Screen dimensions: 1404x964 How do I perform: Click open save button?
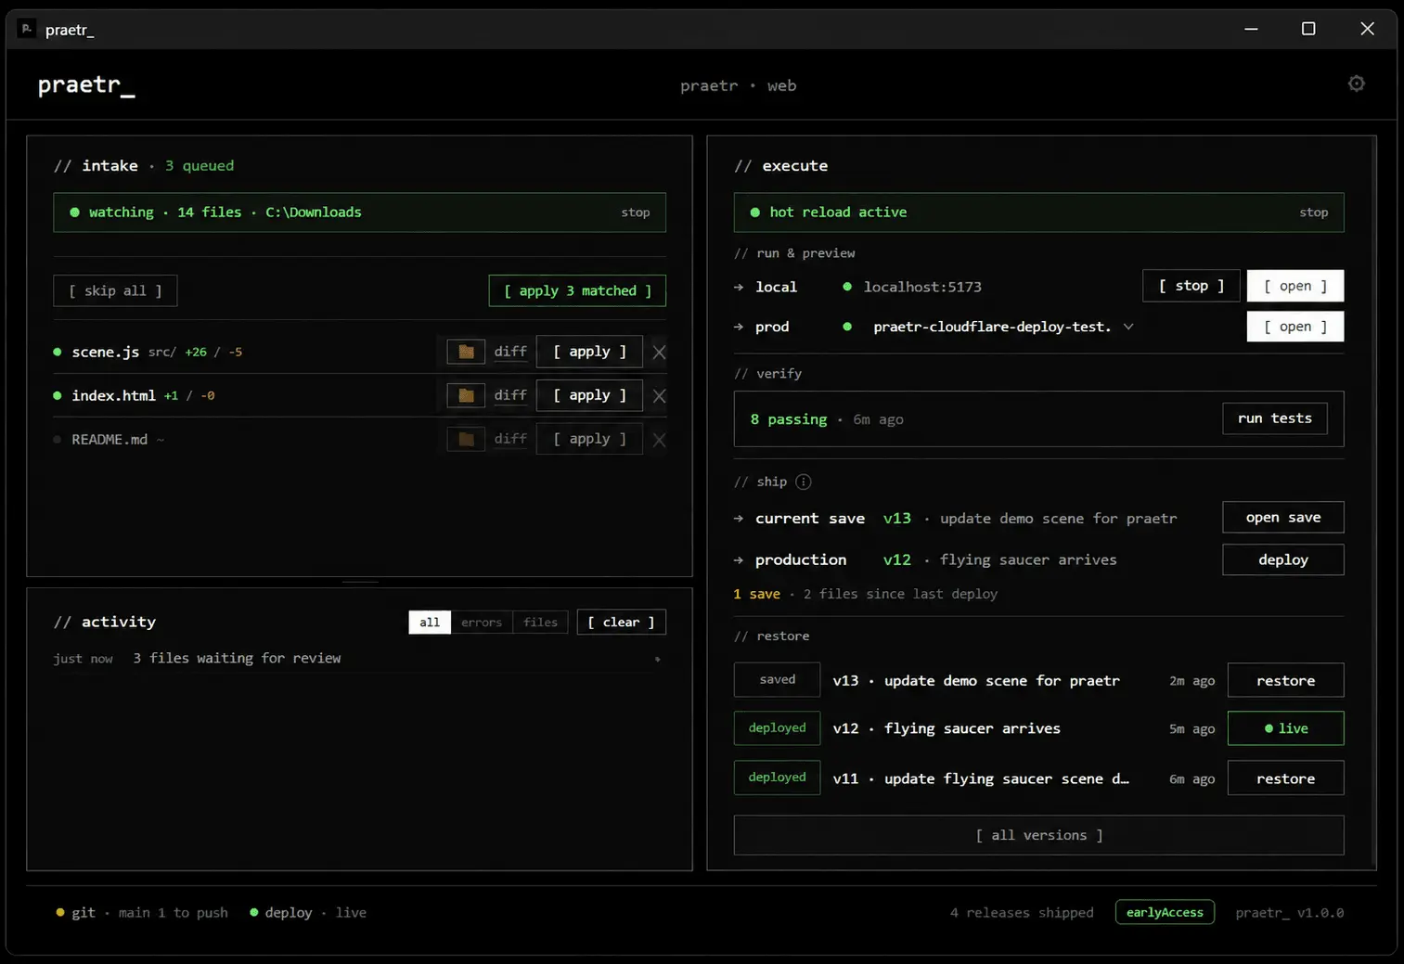[x=1283, y=518]
